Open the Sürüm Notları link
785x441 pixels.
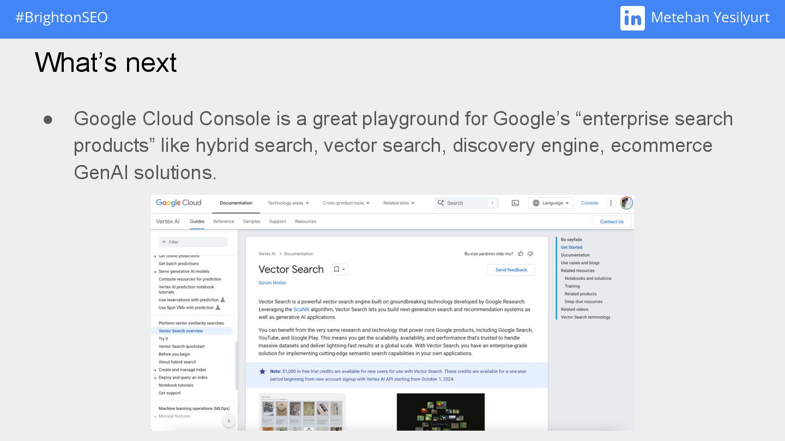272,283
